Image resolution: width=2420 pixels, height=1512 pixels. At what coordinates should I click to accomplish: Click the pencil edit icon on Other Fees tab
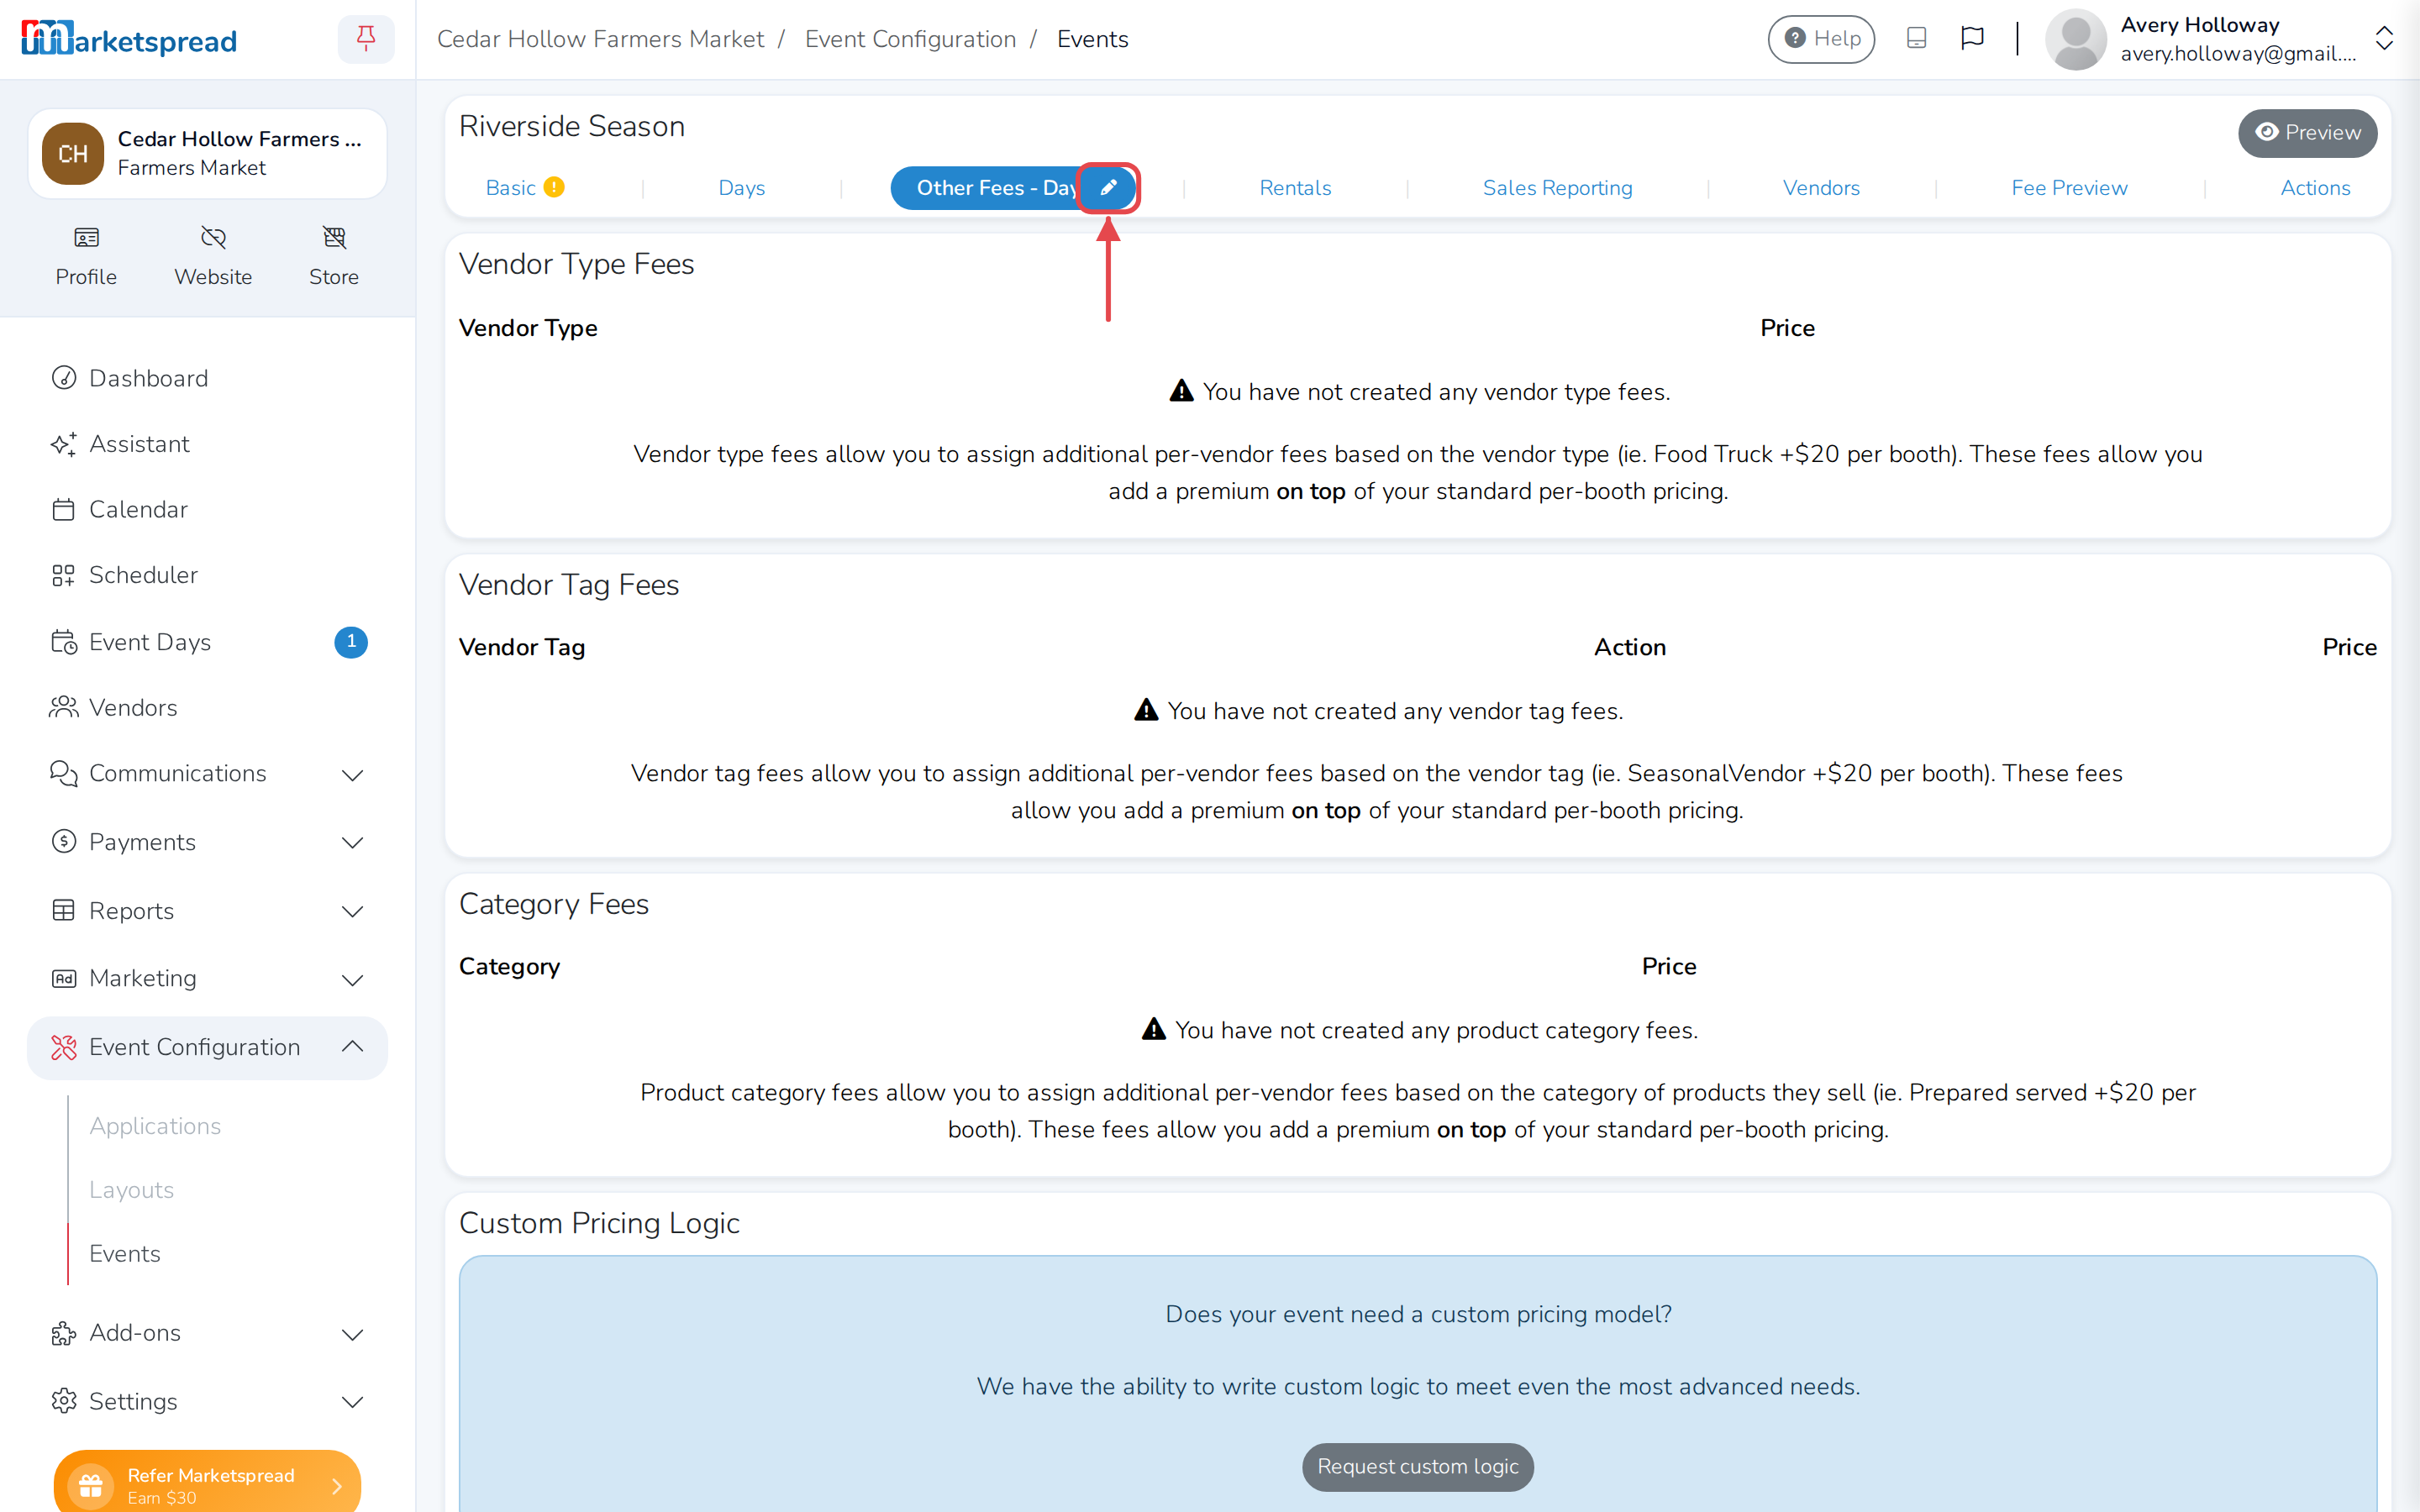point(1108,187)
